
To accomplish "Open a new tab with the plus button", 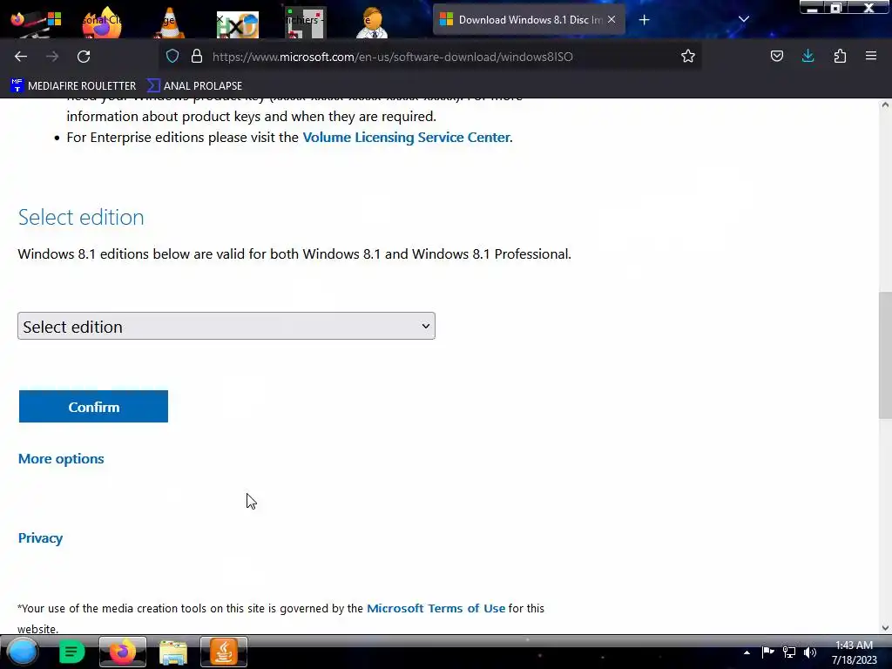I will [x=644, y=20].
